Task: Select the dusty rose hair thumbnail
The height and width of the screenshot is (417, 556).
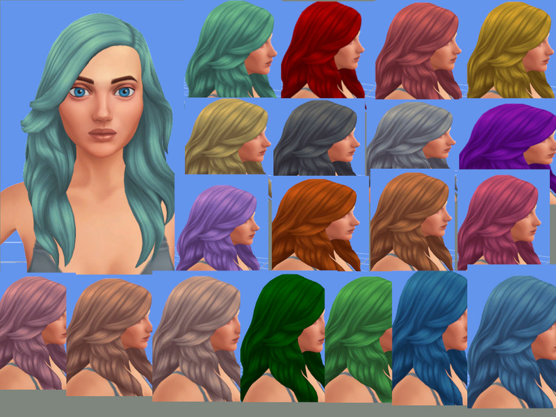Action: pyautogui.click(x=418, y=50)
